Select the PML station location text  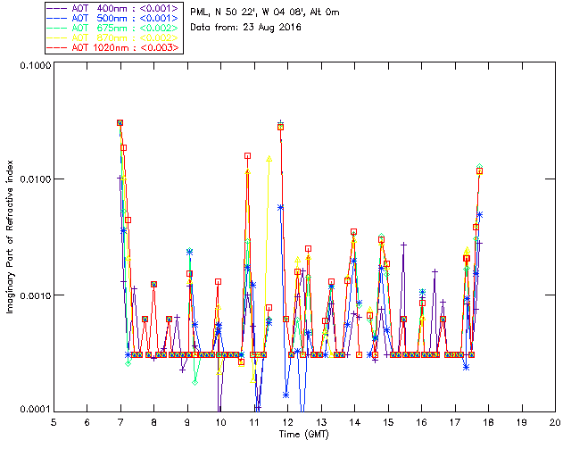pyautogui.click(x=265, y=12)
